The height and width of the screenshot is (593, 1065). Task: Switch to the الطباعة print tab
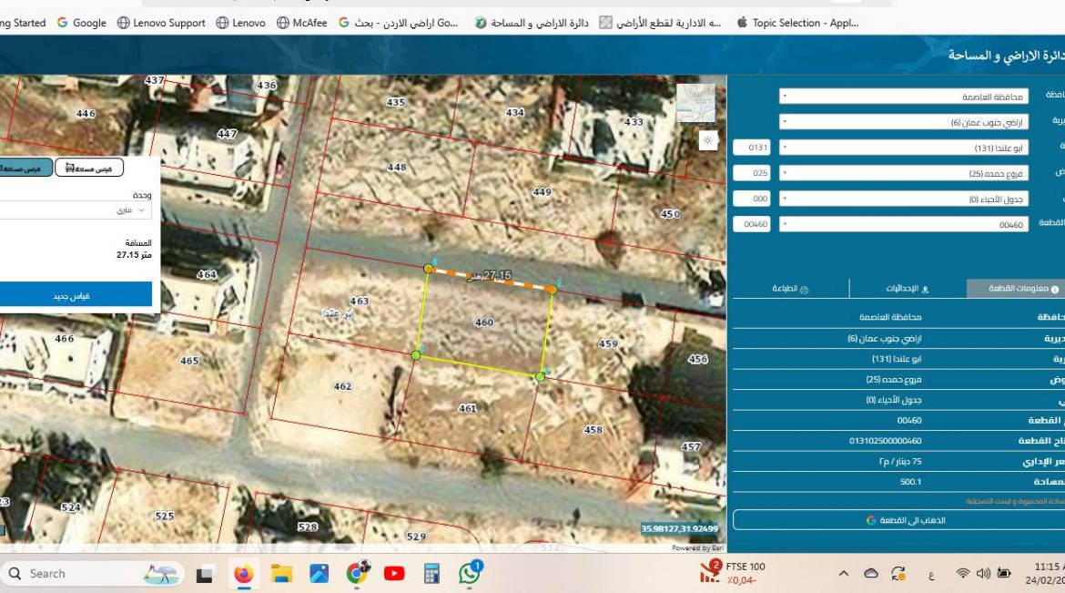click(x=791, y=289)
